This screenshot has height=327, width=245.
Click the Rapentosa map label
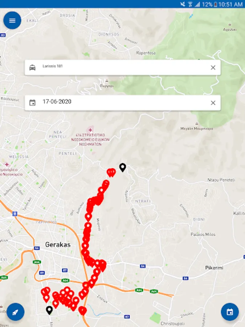click(146, 53)
